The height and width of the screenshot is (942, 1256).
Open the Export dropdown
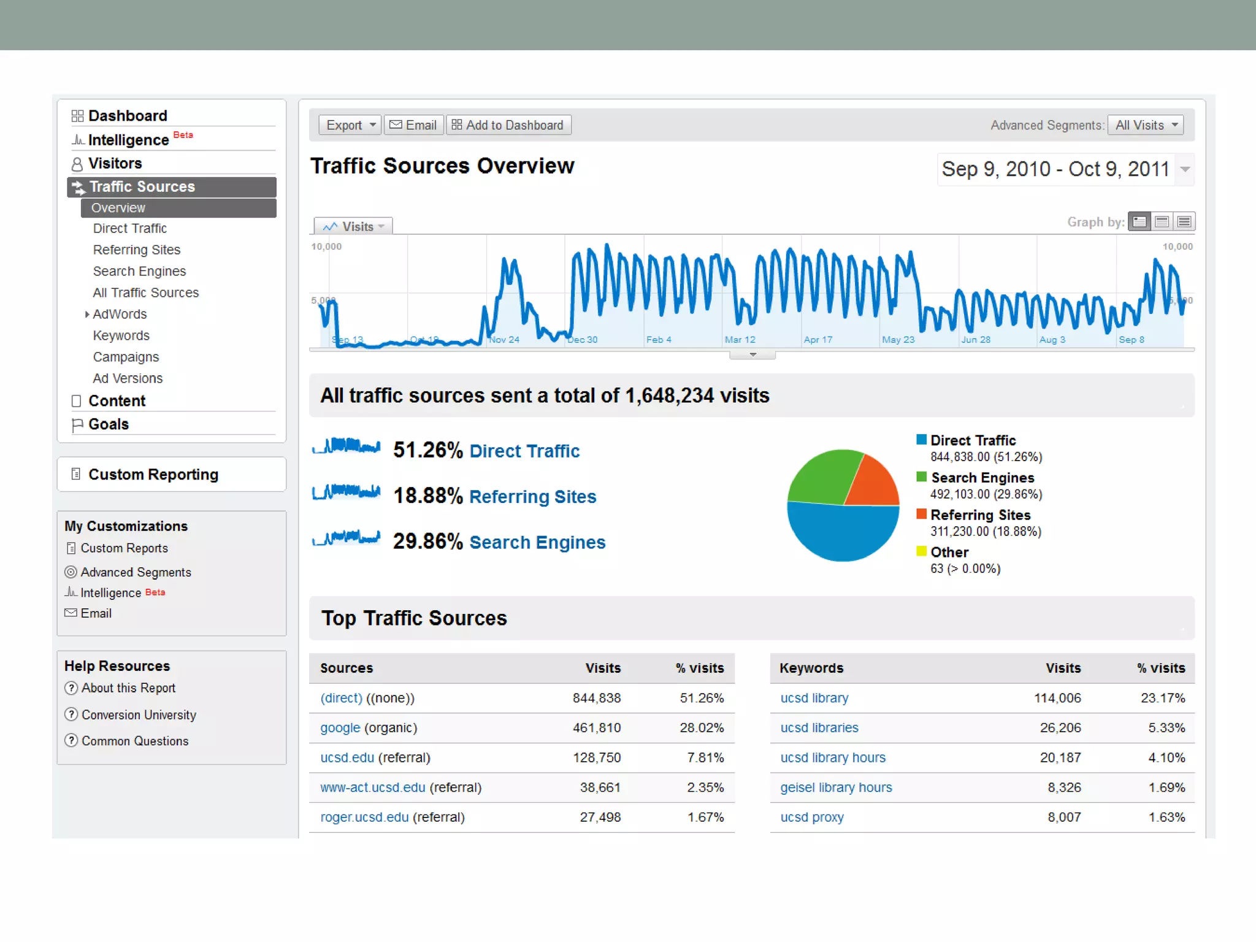point(350,125)
